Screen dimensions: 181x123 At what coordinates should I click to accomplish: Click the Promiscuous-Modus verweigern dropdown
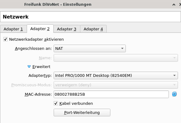[x=116, y=85]
